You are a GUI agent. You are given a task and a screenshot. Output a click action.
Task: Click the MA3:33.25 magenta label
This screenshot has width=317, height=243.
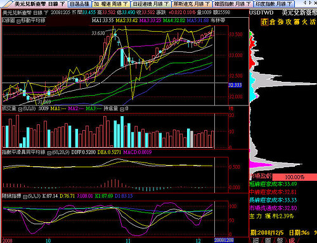(150, 21)
